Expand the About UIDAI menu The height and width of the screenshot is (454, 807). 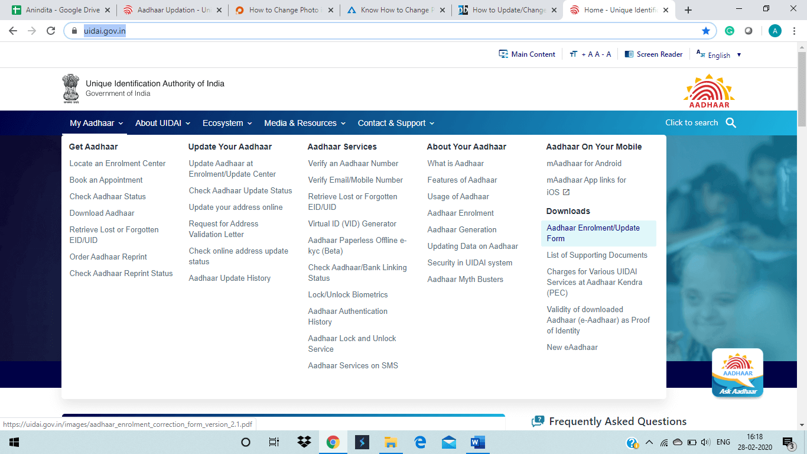(x=162, y=123)
